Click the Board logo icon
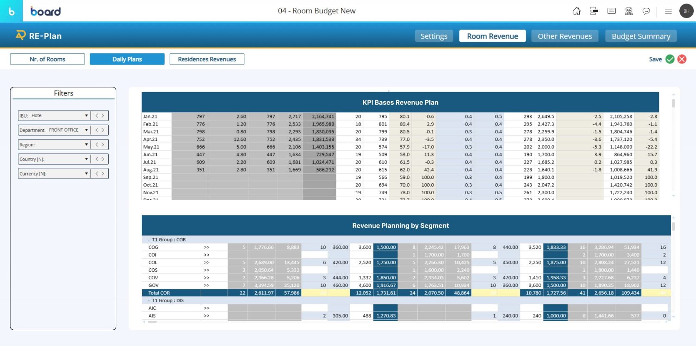This screenshot has height=346, width=696. click(x=11, y=11)
